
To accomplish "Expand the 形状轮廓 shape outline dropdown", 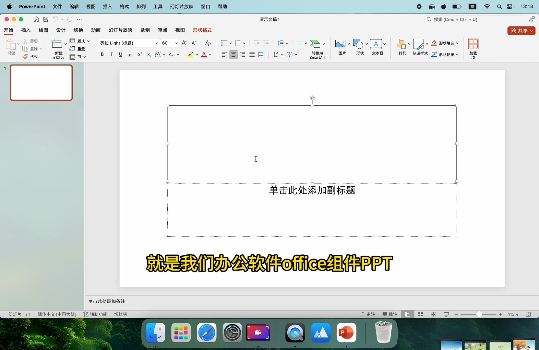I will tap(457, 54).
